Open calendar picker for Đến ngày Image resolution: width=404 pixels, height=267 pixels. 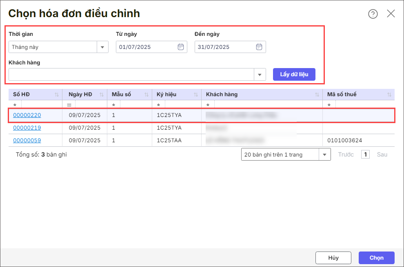(259, 47)
